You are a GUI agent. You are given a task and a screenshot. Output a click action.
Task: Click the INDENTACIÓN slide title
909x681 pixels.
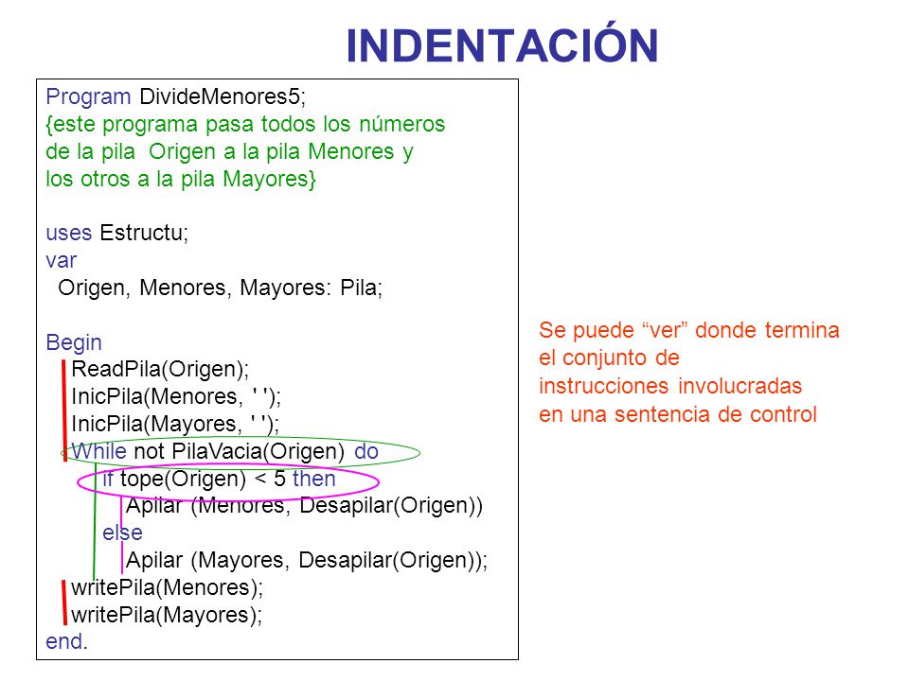(x=502, y=43)
